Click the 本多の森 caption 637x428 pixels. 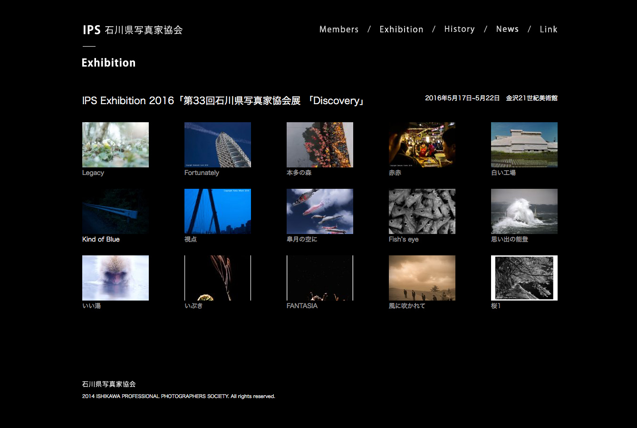(x=299, y=173)
